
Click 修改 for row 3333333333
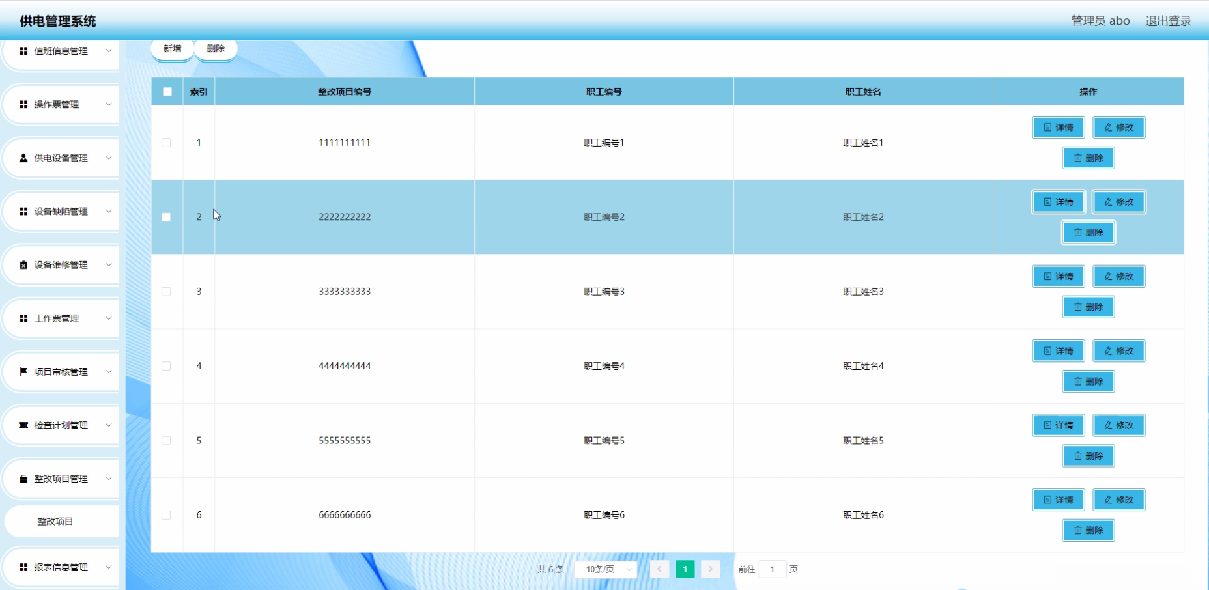1119,276
